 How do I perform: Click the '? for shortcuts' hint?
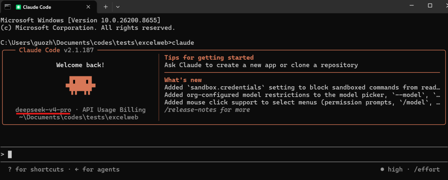(x=36, y=170)
